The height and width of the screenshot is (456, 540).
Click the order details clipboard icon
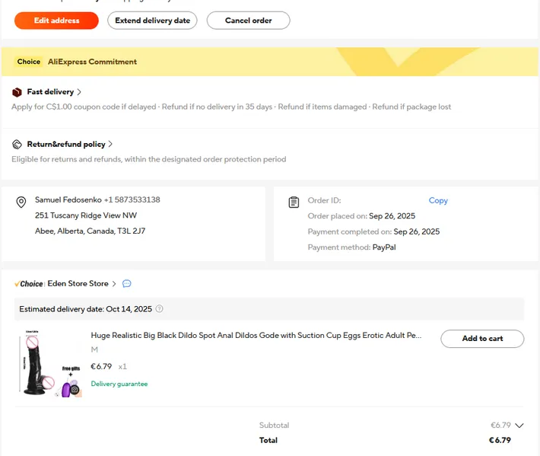pos(294,202)
